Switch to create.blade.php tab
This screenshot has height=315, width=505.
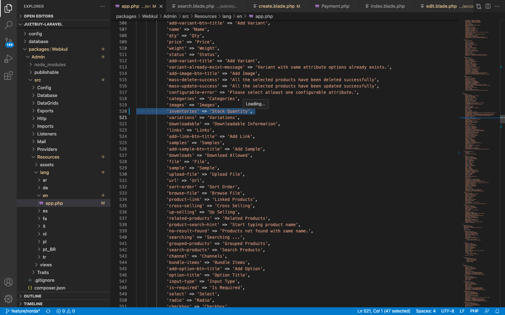click(x=279, y=6)
